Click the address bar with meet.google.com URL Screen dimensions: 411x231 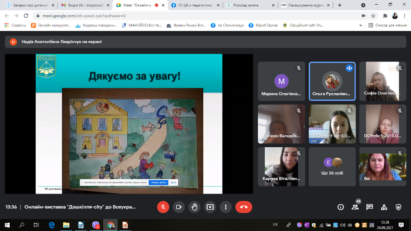tap(185, 15)
